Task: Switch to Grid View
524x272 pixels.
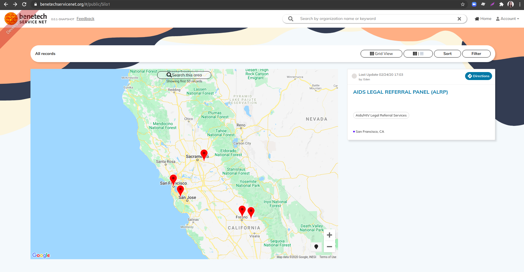Action: pos(381,54)
